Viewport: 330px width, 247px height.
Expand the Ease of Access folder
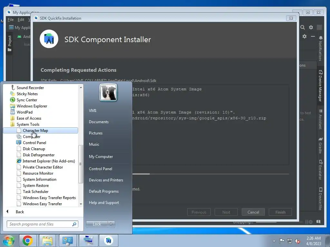(x=29, y=118)
